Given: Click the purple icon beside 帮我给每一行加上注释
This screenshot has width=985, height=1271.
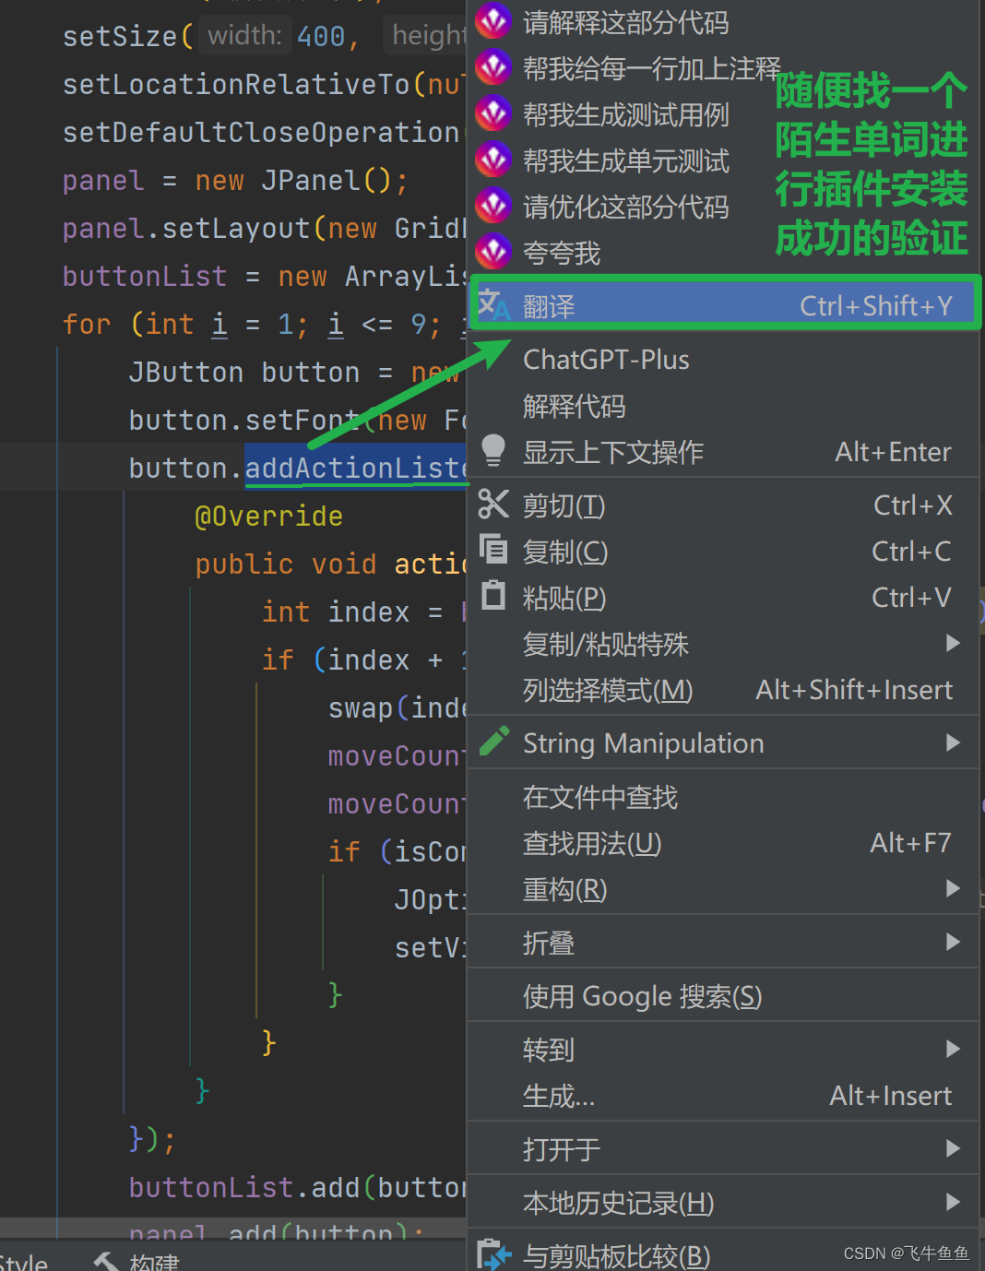Looking at the screenshot, I should click(493, 66).
